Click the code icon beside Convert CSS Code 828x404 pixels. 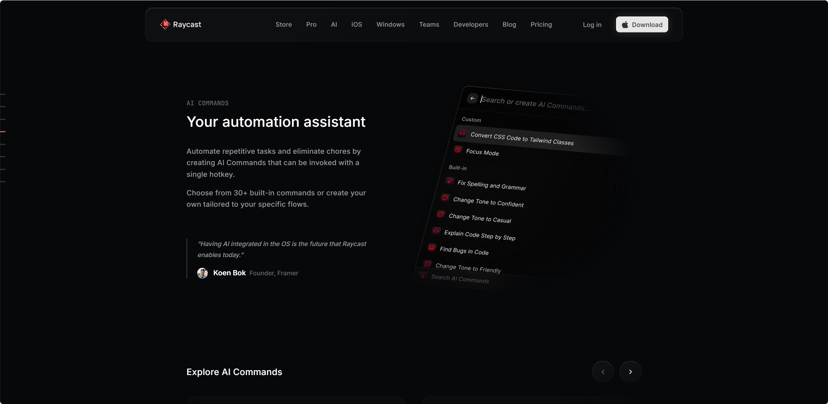pos(462,133)
